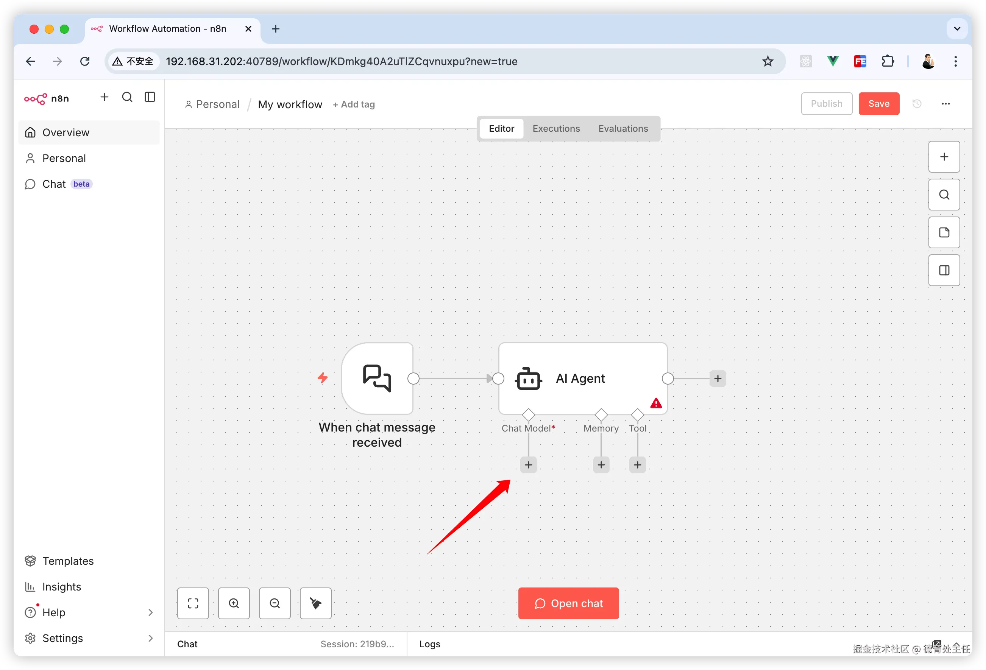The height and width of the screenshot is (670, 986).
Task: Click the Open chat button
Action: [568, 603]
